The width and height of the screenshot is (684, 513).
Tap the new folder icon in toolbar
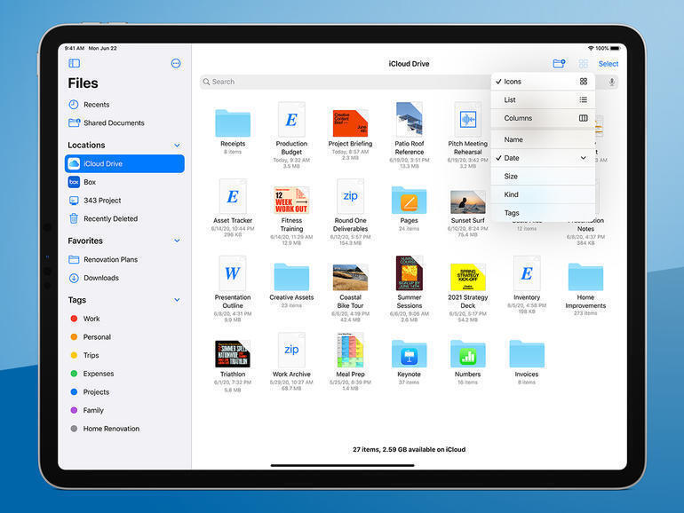(558, 64)
